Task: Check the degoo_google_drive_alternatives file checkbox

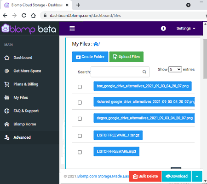Action: pyautogui.click(x=80, y=119)
